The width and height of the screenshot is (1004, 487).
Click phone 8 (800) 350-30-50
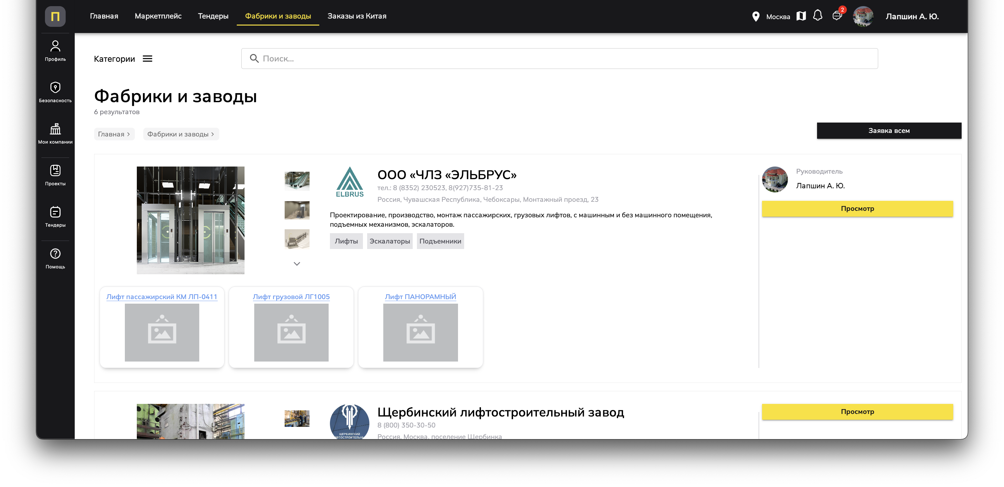[407, 426]
